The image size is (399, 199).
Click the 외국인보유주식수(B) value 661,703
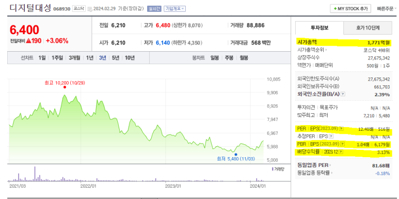pyautogui.click(x=382, y=87)
